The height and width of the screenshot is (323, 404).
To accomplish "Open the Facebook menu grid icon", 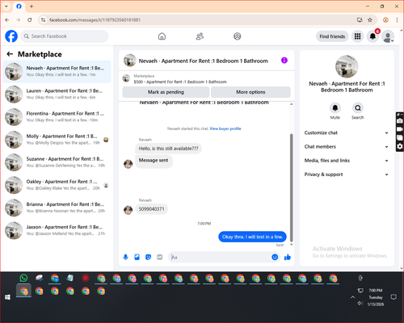I will point(357,36).
